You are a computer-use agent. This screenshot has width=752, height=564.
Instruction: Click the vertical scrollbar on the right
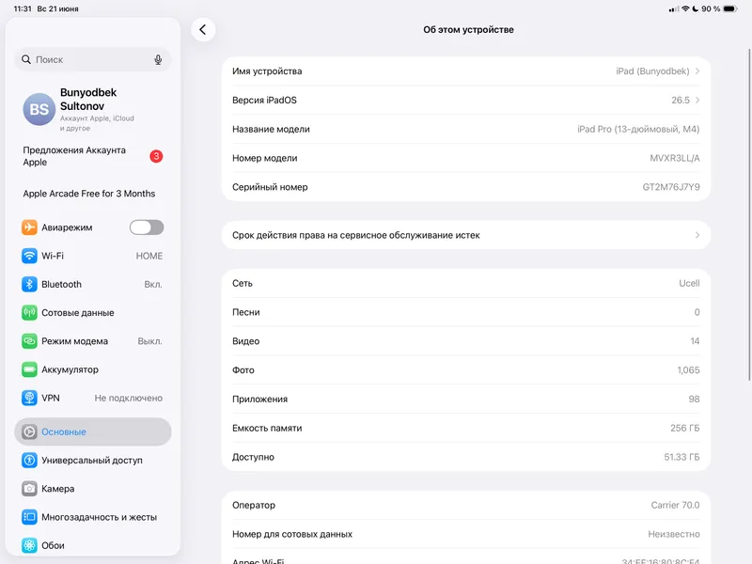pyautogui.click(x=749, y=214)
